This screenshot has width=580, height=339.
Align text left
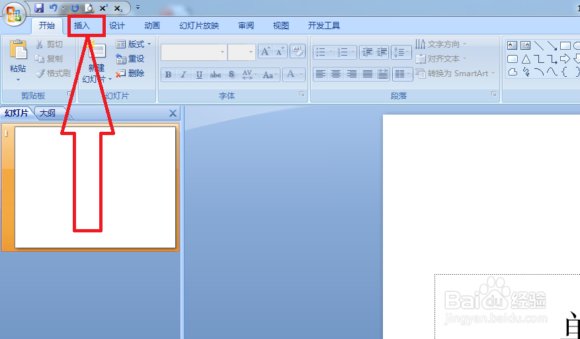tap(321, 74)
